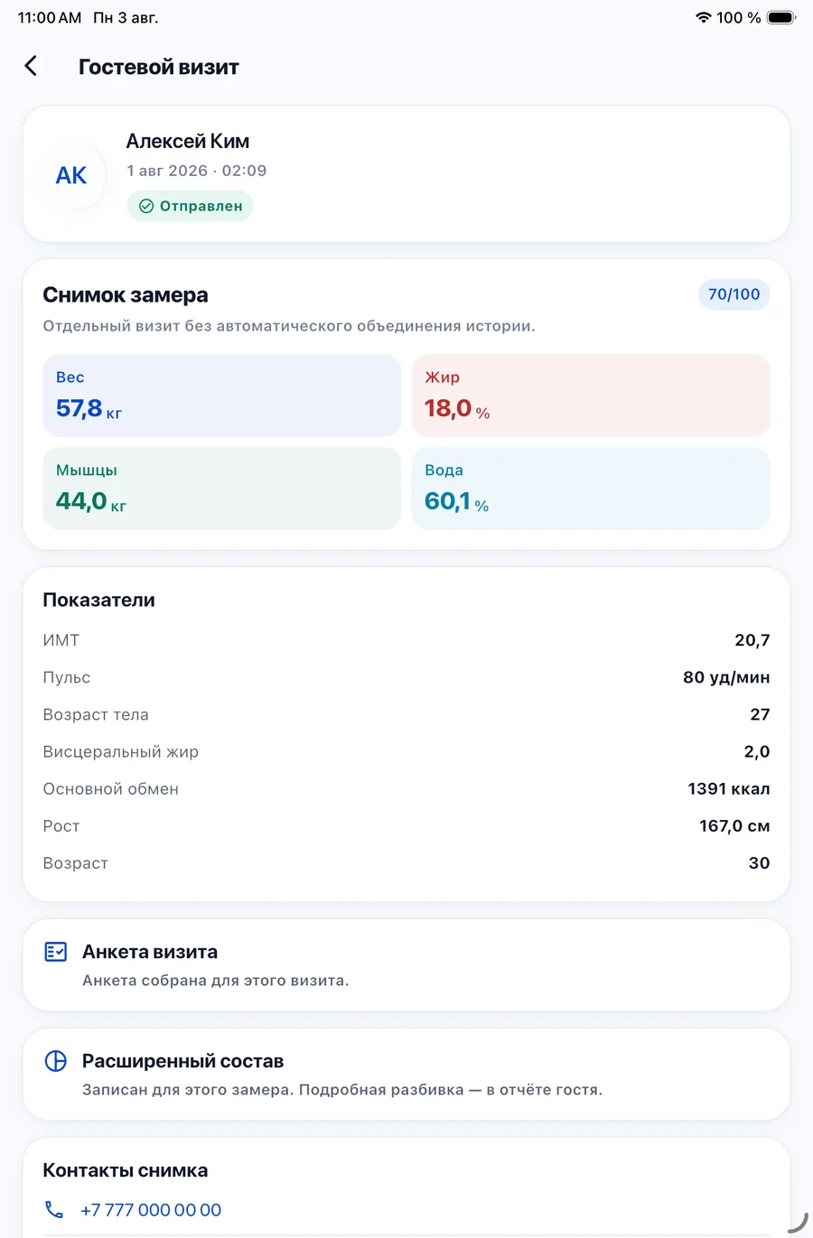Viewport: 813px width, 1238px height.
Task: Open the Анкета визита card
Action: 406,965
